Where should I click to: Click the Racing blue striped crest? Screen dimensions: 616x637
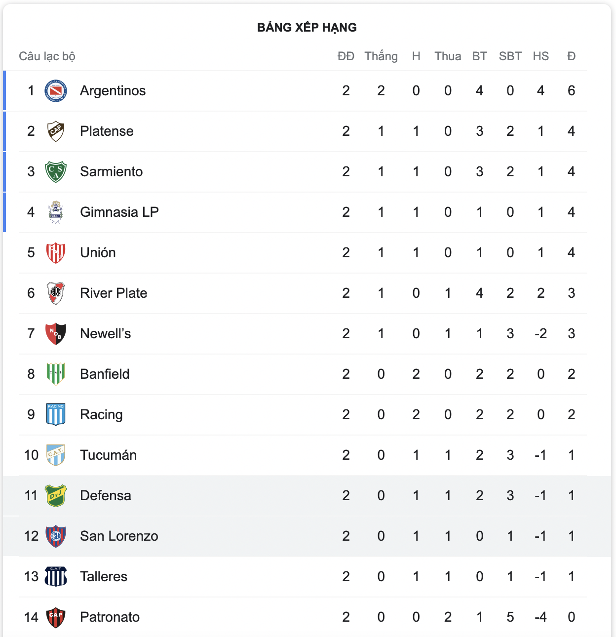tap(56, 415)
